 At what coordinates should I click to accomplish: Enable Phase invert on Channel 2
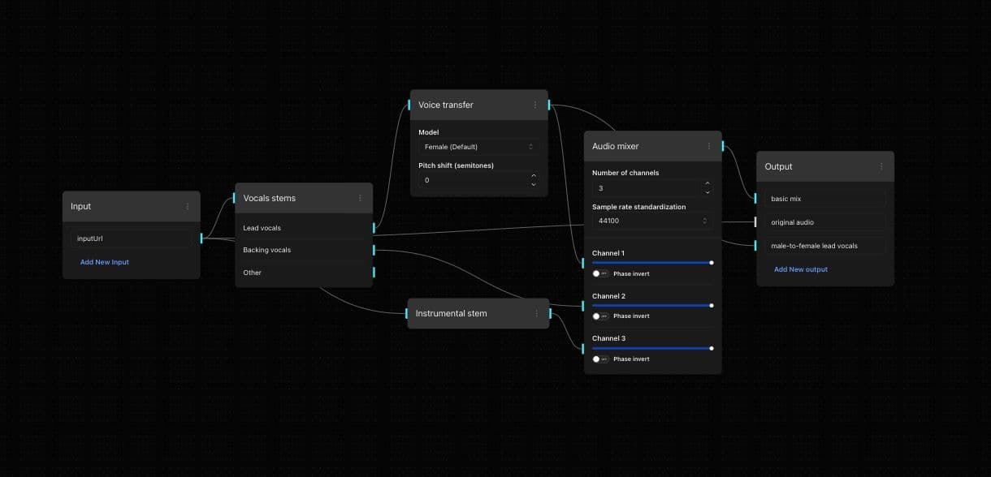tap(600, 316)
